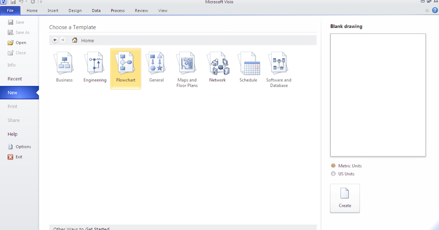439x230 pixels.
Task: Open Visio Help with the question mark icon
Action: tap(435, 10)
